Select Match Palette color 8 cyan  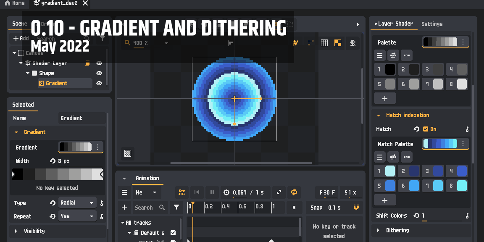point(462,186)
